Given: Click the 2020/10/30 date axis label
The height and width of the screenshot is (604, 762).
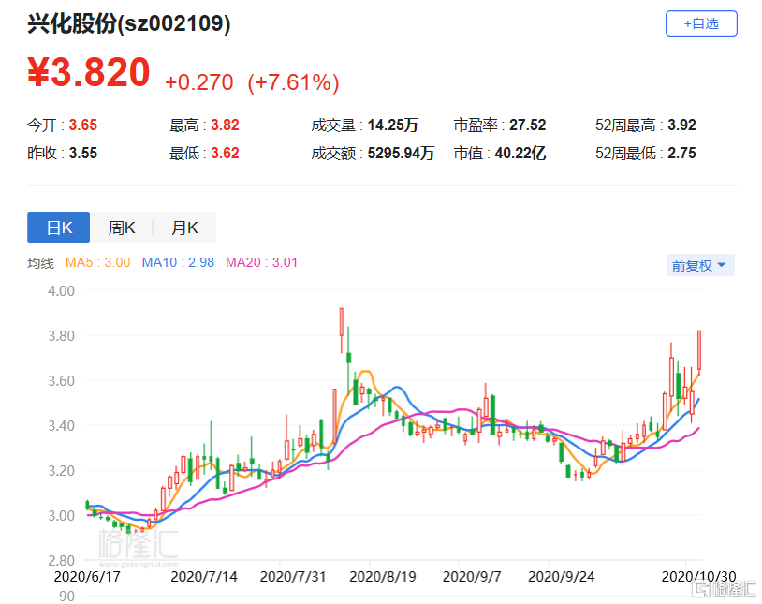Looking at the screenshot, I should click(x=699, y=576).
